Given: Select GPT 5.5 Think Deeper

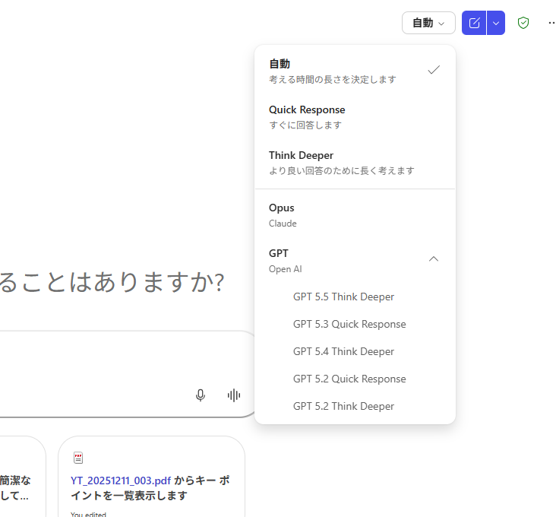Looking at the screenshot, I should click(x=355, y=297).
